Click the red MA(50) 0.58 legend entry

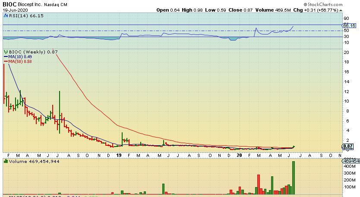[18, 62]
